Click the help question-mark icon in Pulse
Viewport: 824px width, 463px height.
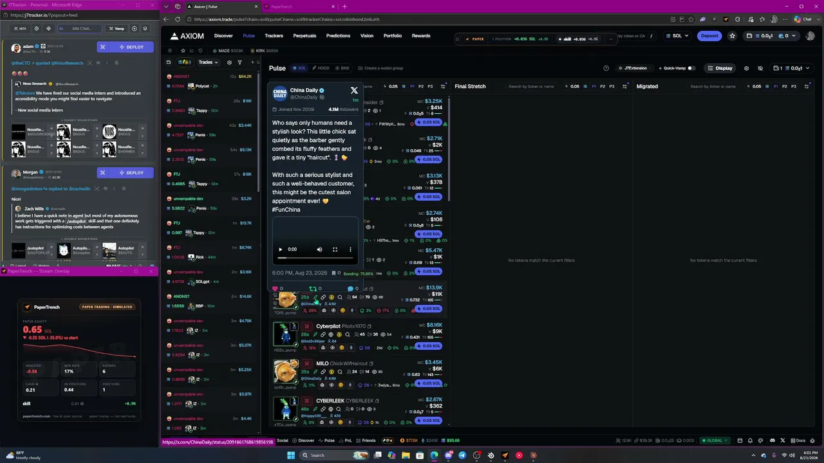click(x=606, y=68)
